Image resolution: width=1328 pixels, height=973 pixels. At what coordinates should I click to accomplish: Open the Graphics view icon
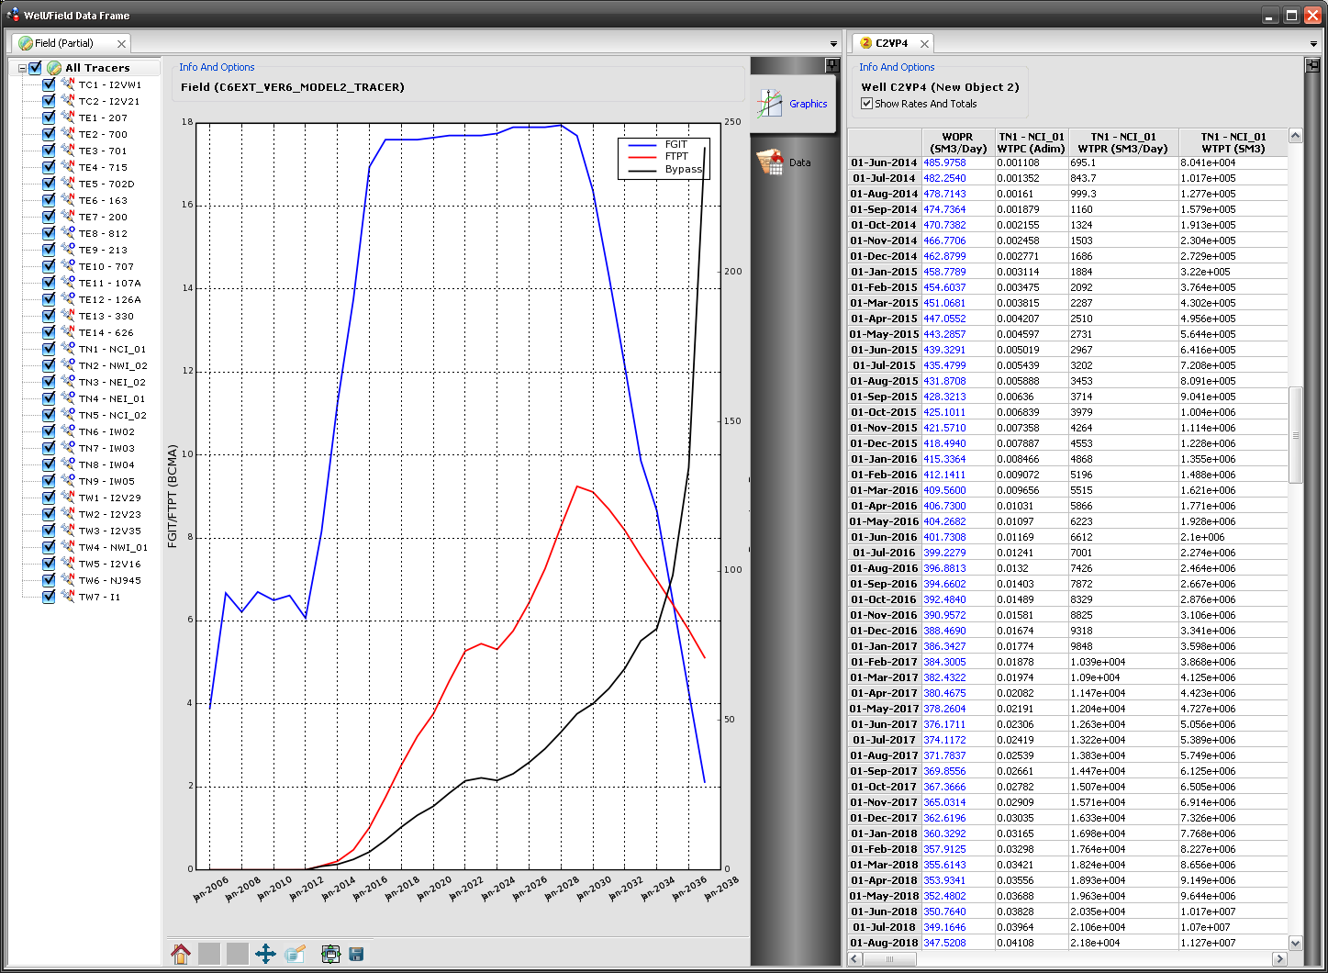[x=793, y=104]
